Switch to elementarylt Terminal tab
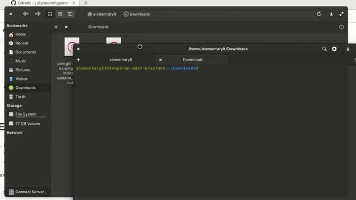This screenshot has height=200, width=356. coord(121,60)
